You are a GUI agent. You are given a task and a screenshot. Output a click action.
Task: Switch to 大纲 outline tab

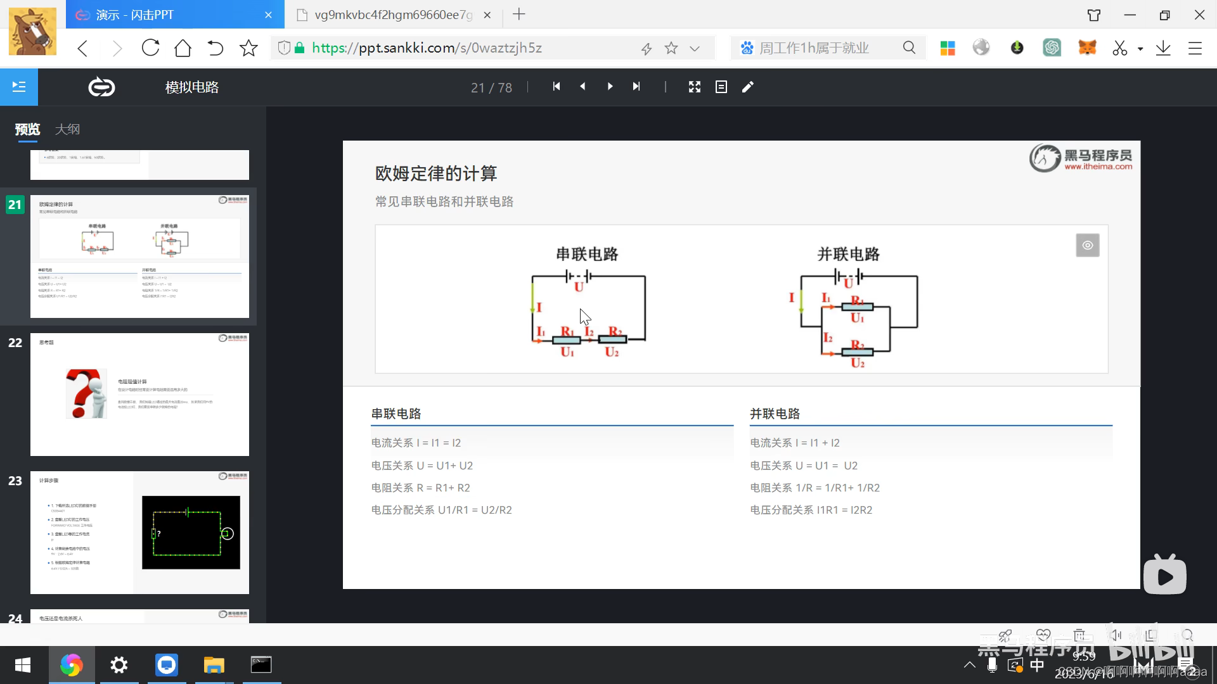coord(67,129)
